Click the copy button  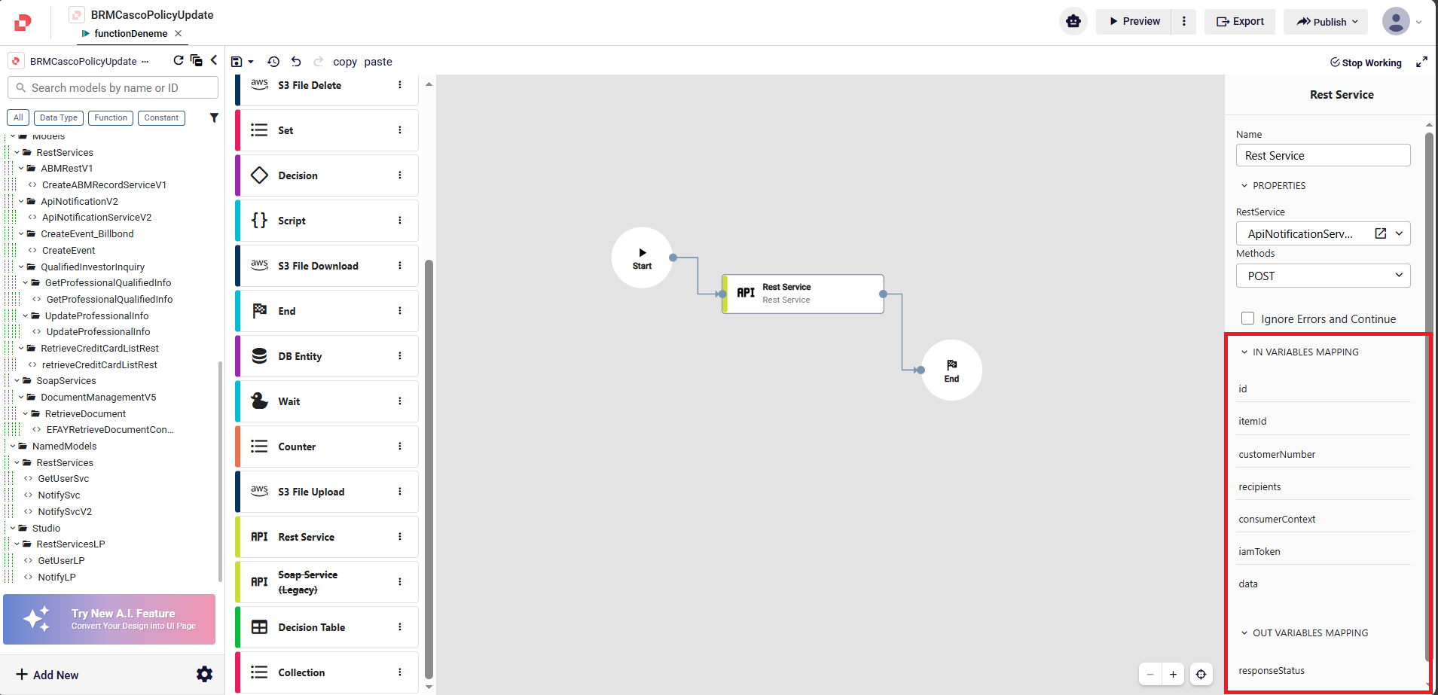345,62
